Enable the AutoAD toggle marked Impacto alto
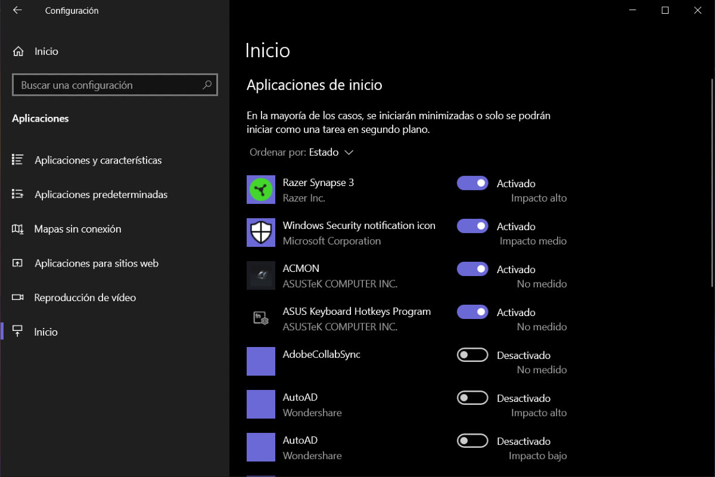The image size is (715, 477). (472, 398)
